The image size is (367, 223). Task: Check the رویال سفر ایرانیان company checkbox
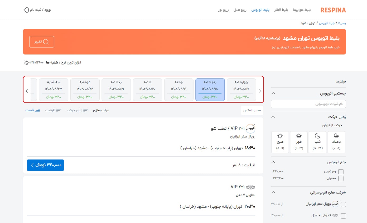point(343,204)
